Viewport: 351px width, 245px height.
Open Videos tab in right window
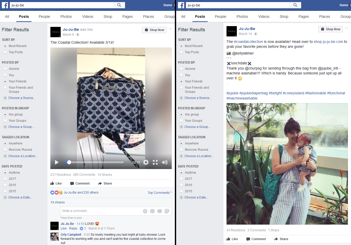pos(264,17)
